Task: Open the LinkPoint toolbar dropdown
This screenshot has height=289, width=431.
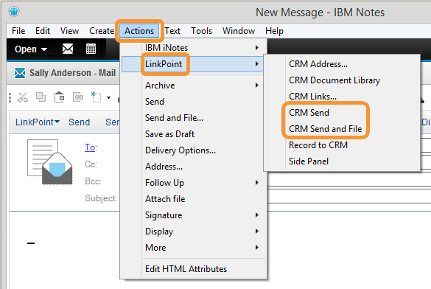Action: coord(38,122)
